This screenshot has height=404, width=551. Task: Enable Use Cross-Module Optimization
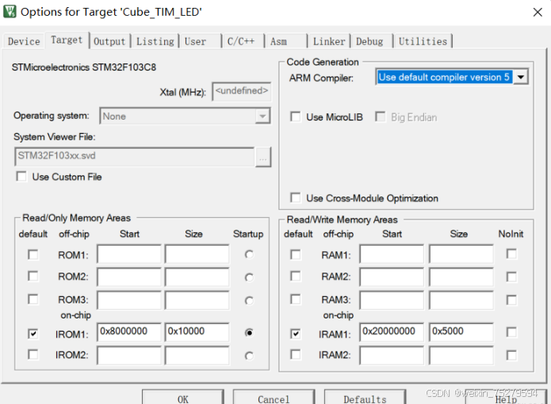(296, 198)
